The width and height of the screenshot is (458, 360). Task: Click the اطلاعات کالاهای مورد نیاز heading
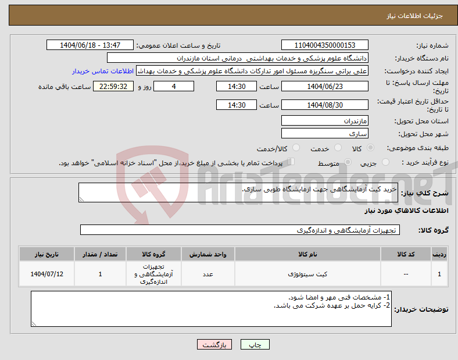point(406,211)
